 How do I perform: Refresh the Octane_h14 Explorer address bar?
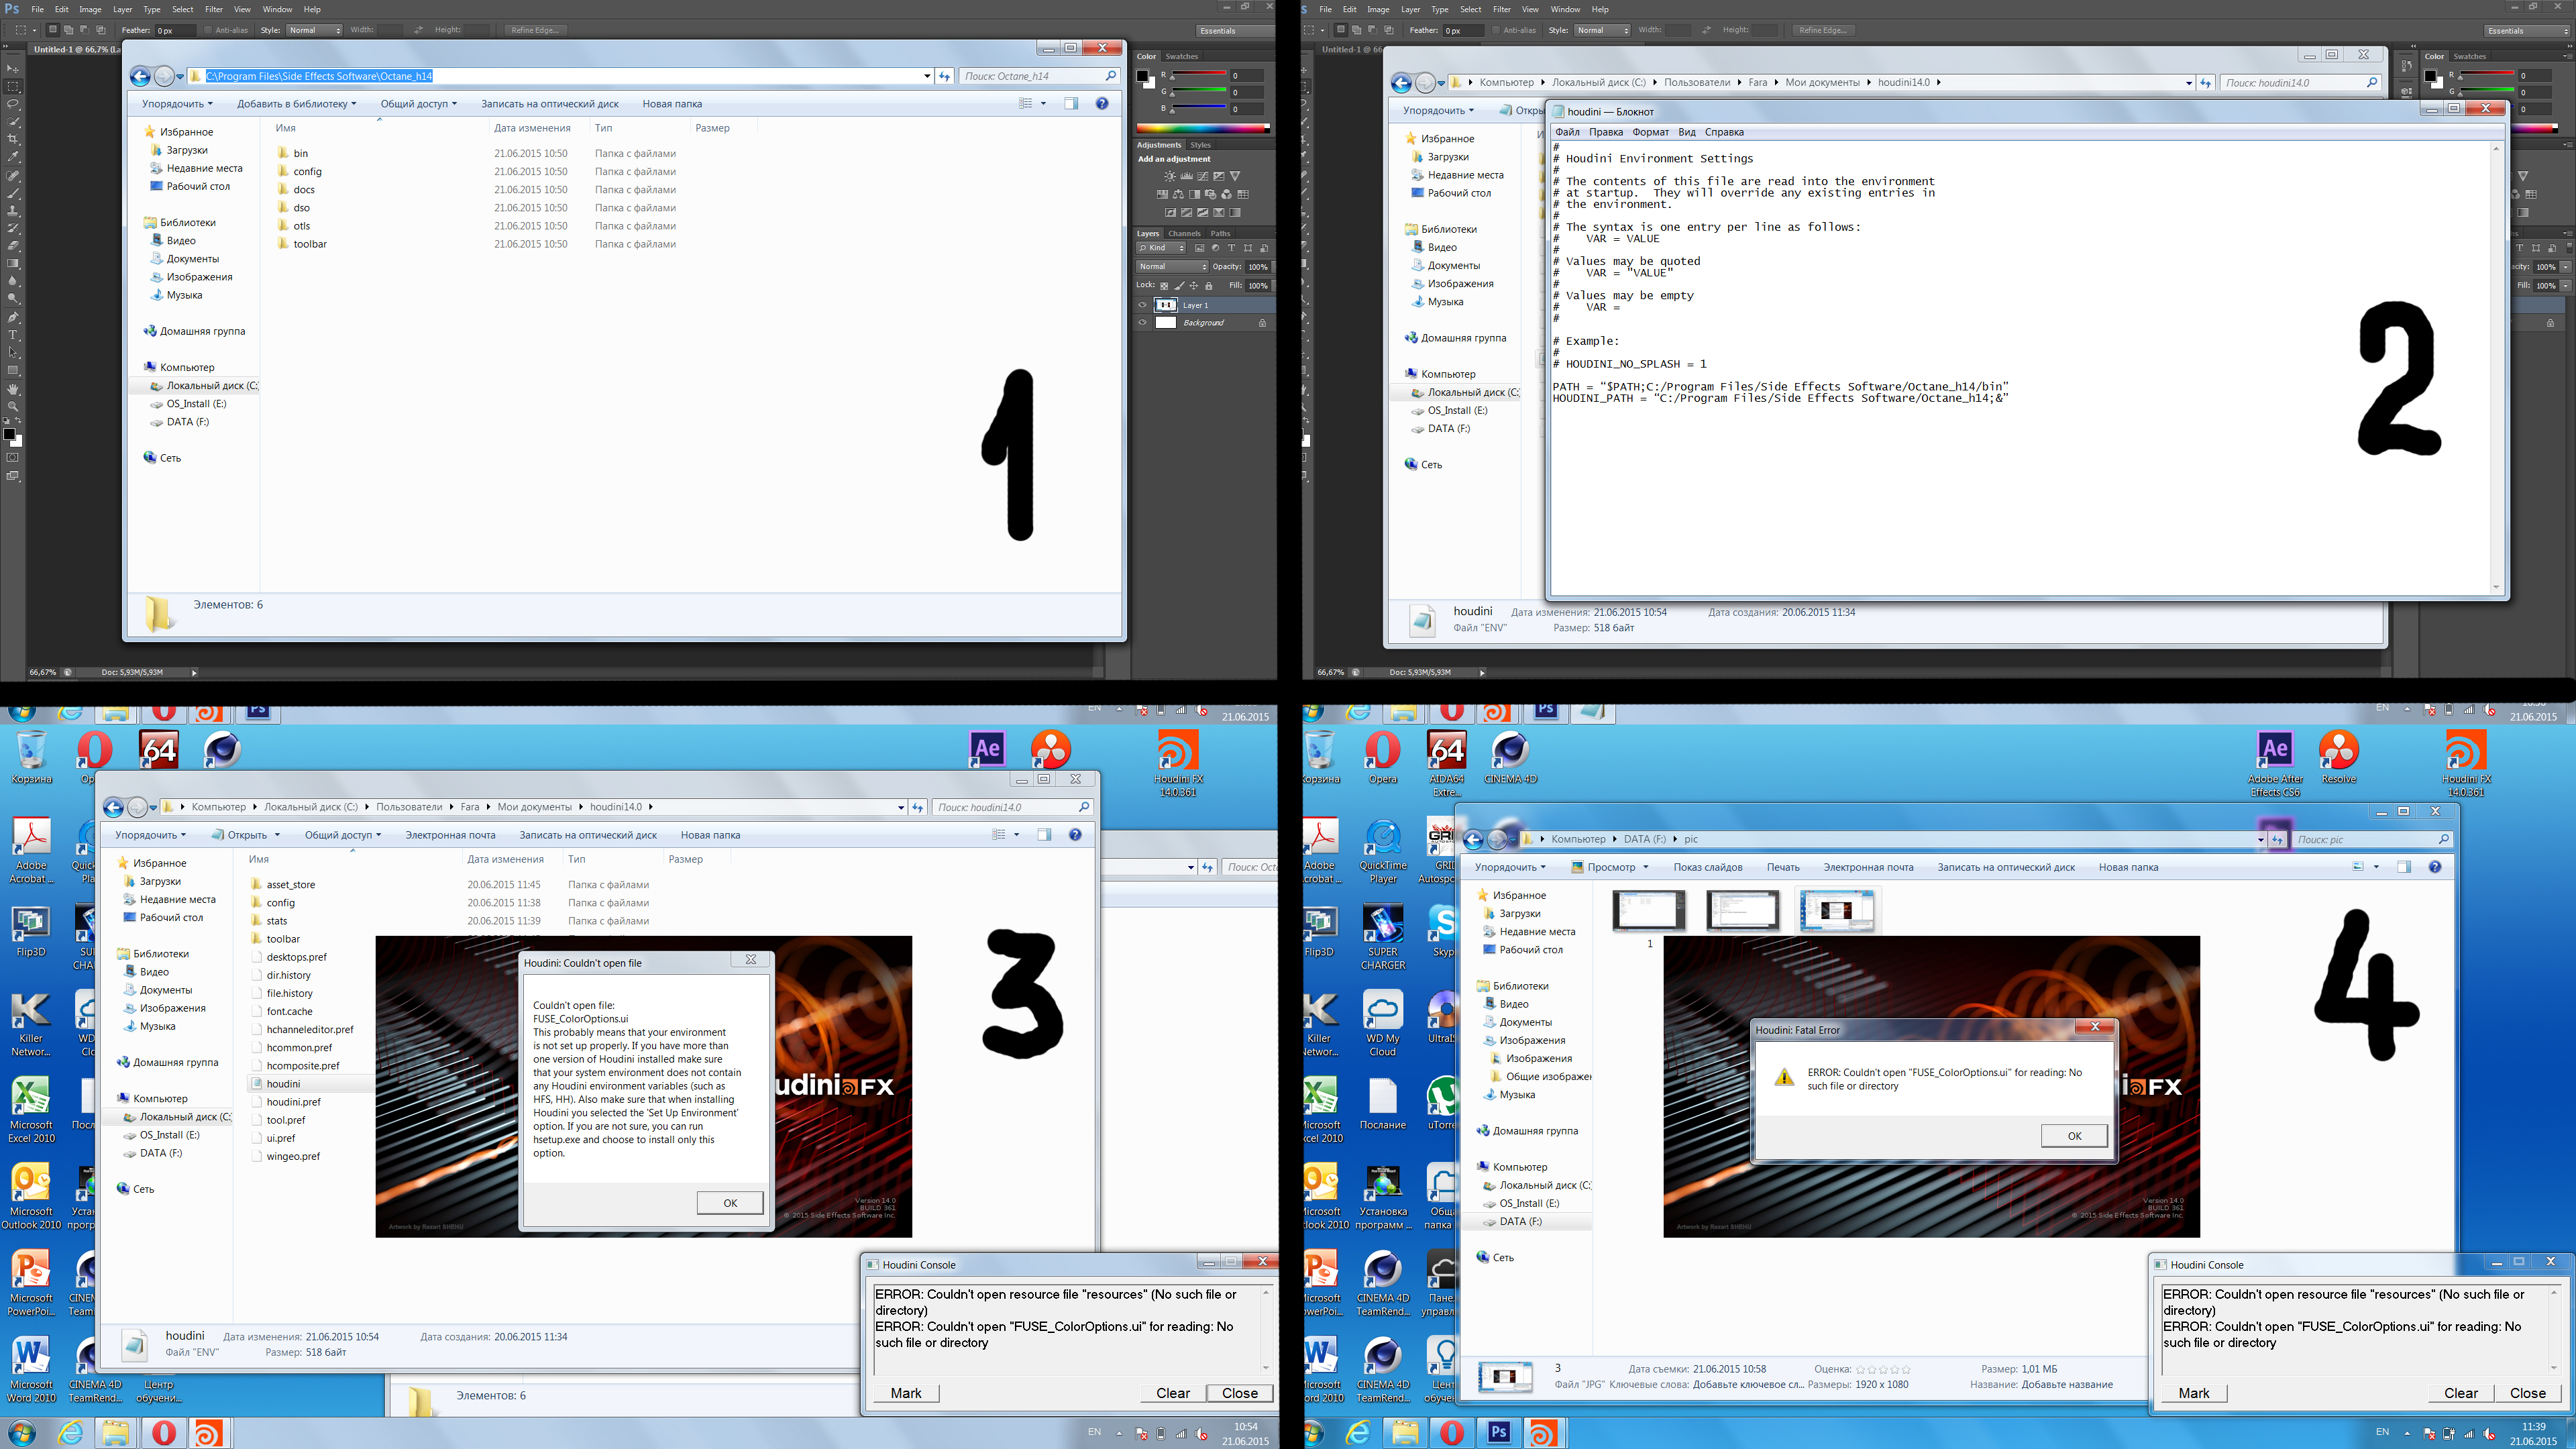[944, 76]
